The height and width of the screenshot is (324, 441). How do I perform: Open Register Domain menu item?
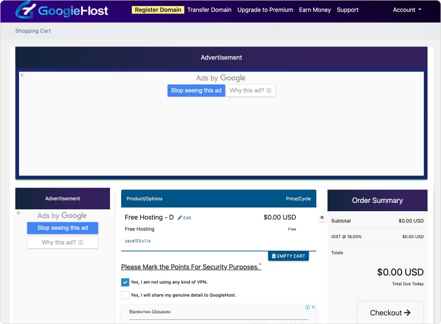tap(158, 10)
